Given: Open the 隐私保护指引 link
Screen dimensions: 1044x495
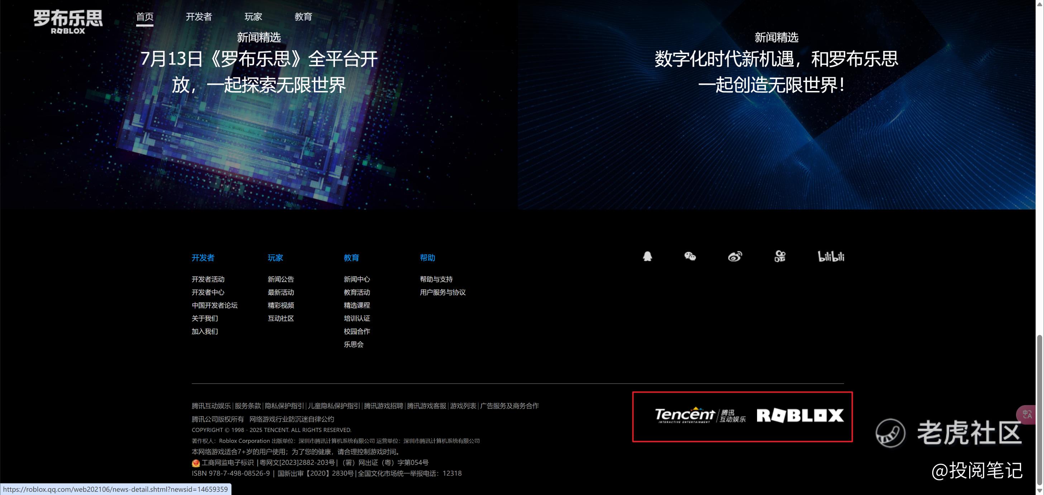Looking at the screenshot, I should (284, 406).
